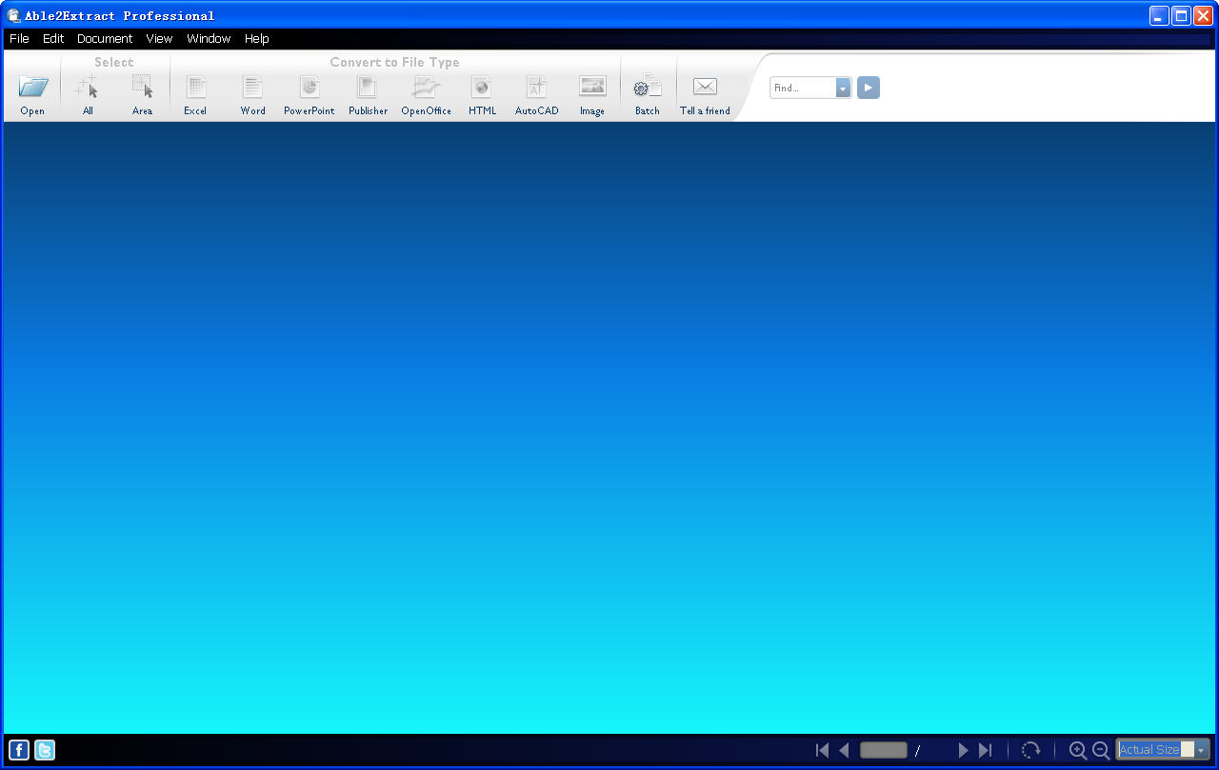Screen dimensions: 1219x770
Task: Convert to PowerPoint icon
Action: (310, 87)
